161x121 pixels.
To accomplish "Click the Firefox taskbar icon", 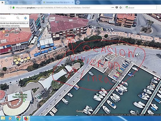I will [x=26, y=118].
